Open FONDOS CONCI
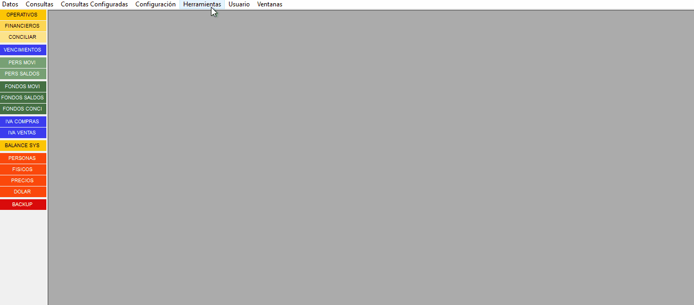The height and width of the screenshot is (305, 694). [x=23, y=109]
